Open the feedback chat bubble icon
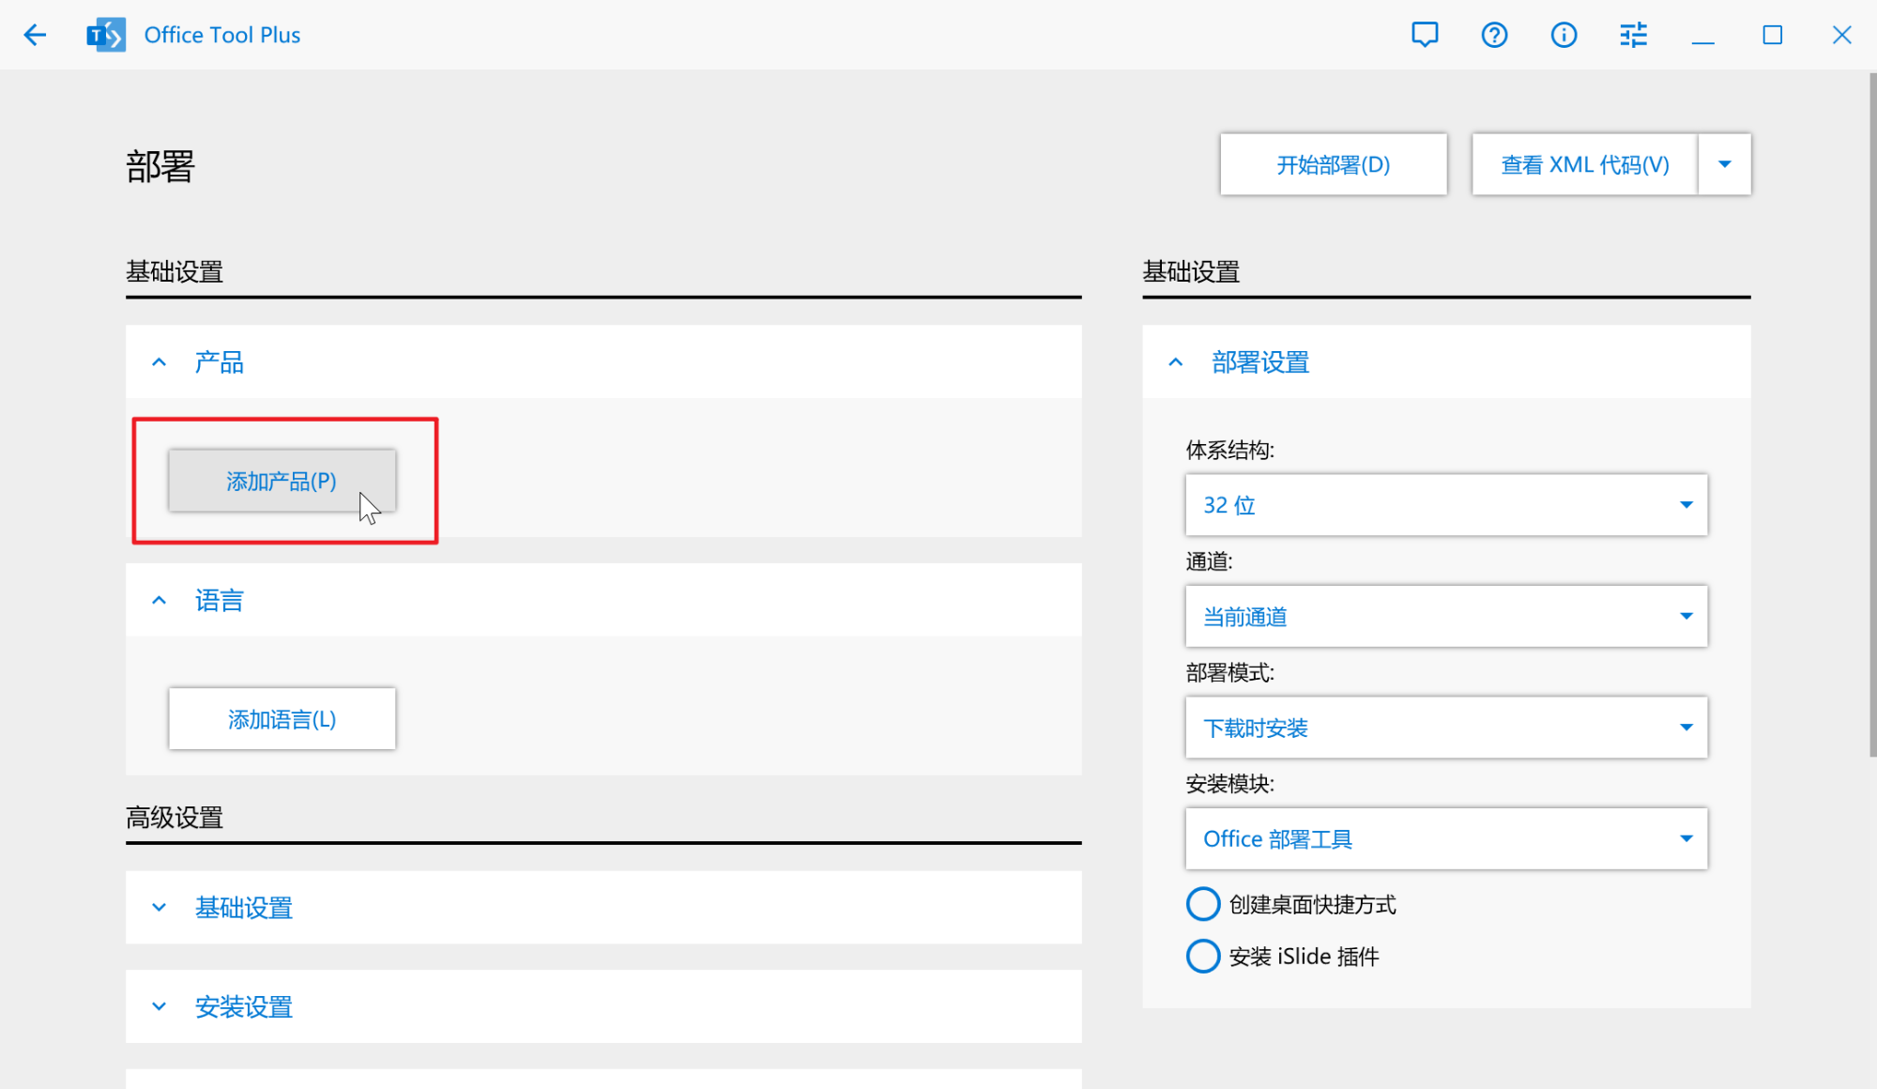Screen dimensions: 1877x1089 [x=1425, y=35]
